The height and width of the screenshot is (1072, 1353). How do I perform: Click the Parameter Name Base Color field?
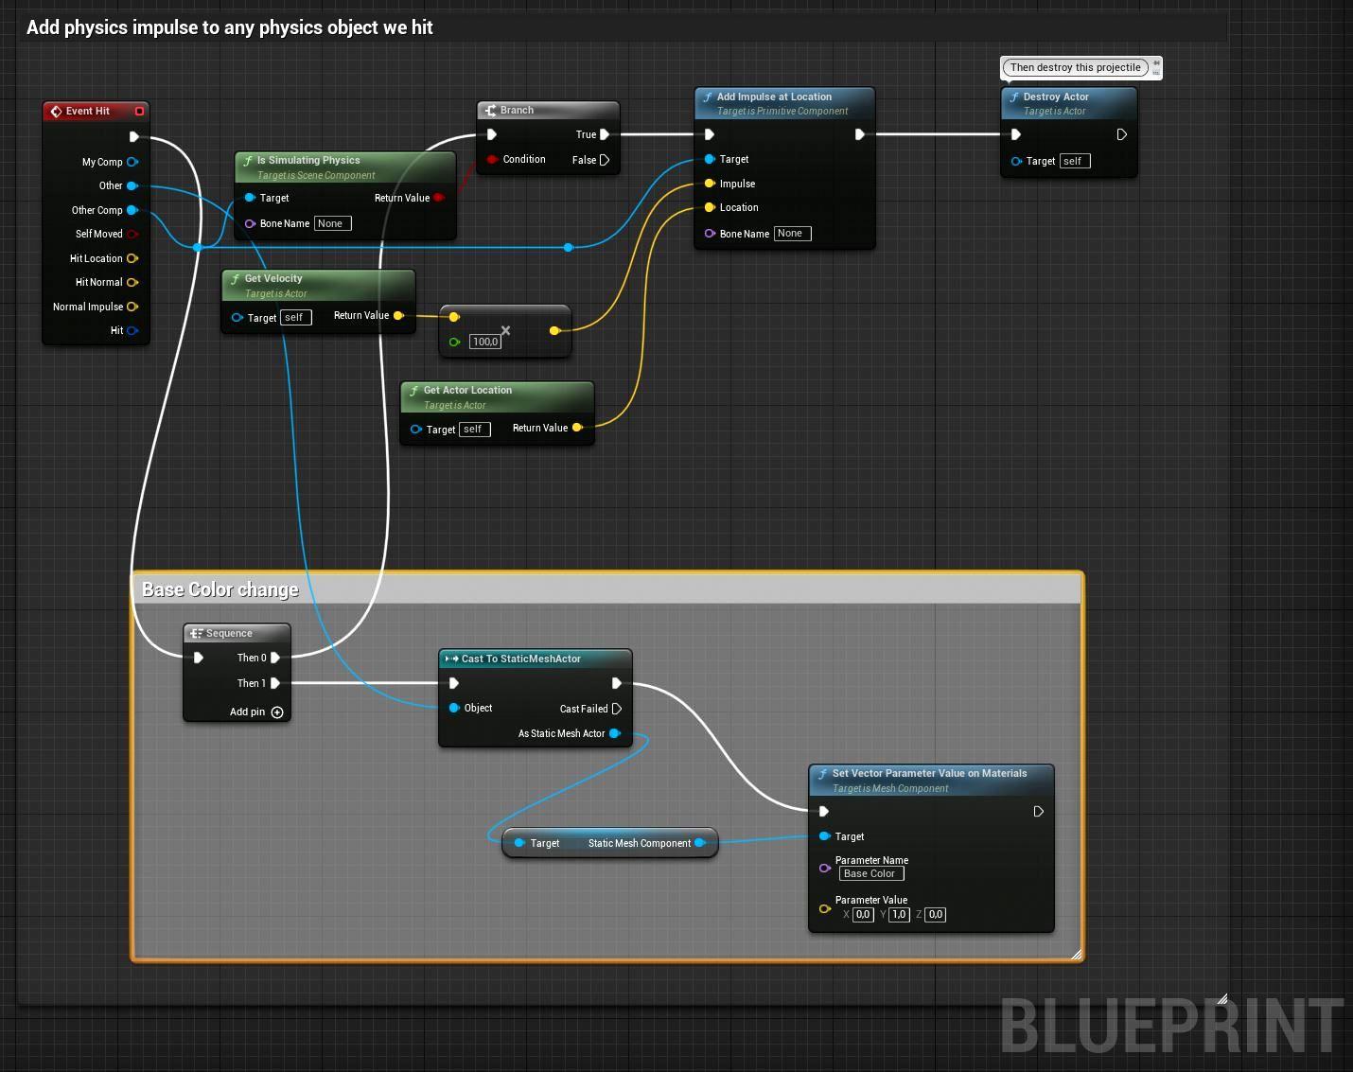(870, 873)
